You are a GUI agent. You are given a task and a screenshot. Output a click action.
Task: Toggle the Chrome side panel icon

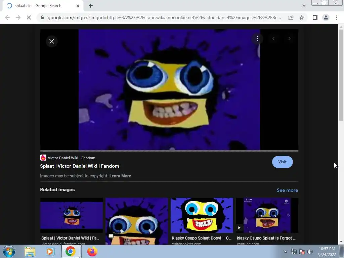315,17
